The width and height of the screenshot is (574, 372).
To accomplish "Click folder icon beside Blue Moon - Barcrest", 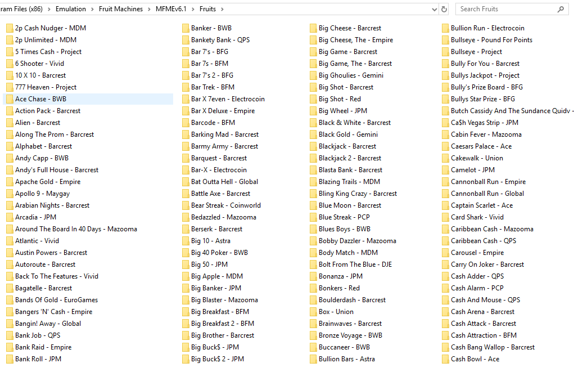I will [313, 205].
